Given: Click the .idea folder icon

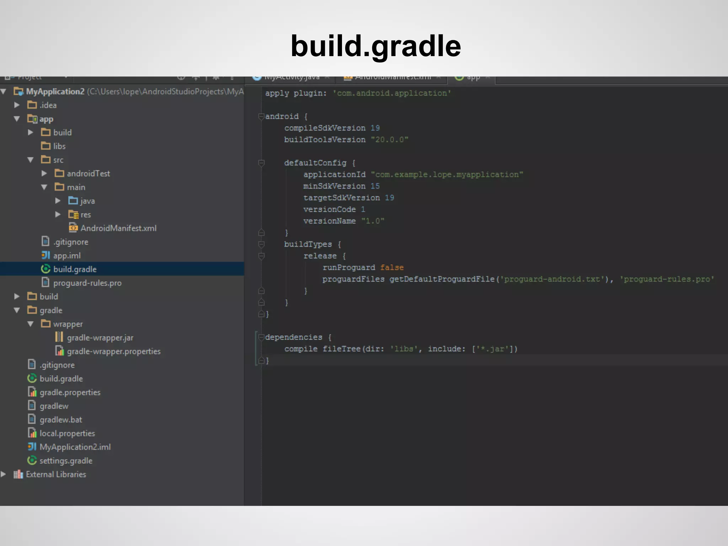Looking at the screenshot, I should (x=32, y=105).
